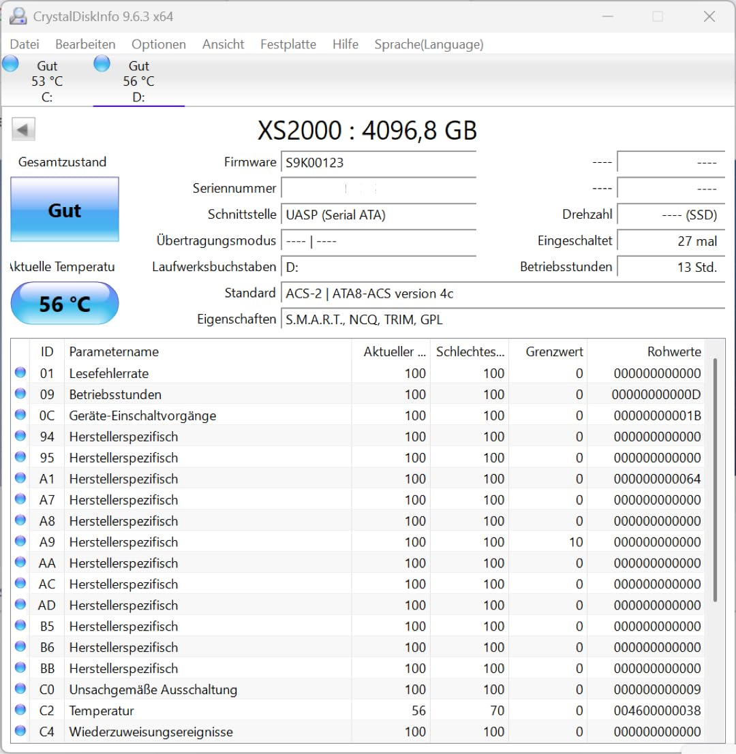
Task: Open the Sprache(Language) menu
Action: [429, 44]
